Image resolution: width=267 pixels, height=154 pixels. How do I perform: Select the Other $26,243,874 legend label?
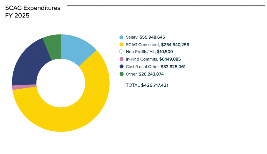tap(145, 74)
